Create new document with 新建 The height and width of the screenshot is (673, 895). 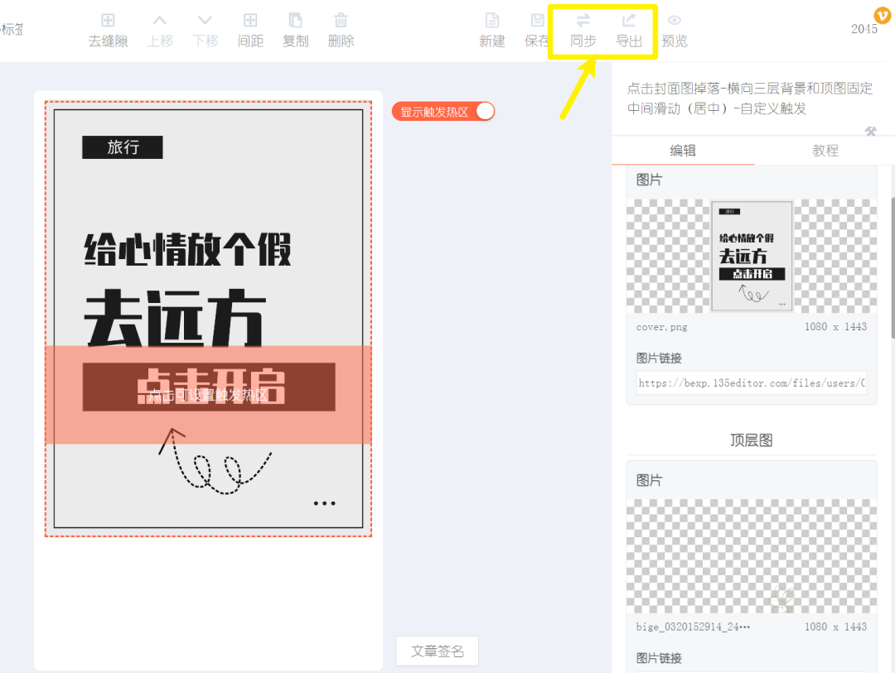pyautogui.click(x=492, y=31)
